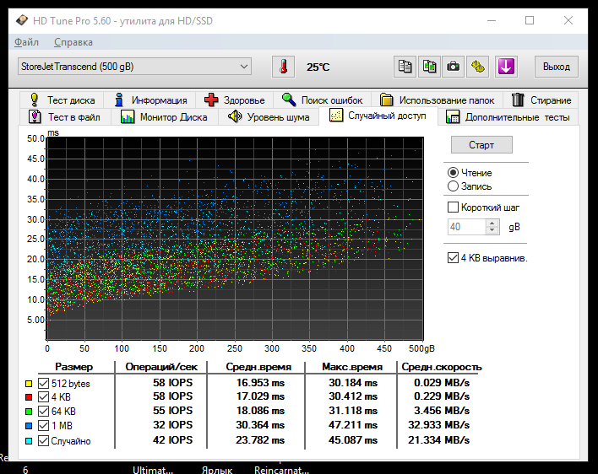Uncheck the 512 bytes test checkbox

click(x=44, y=384)
